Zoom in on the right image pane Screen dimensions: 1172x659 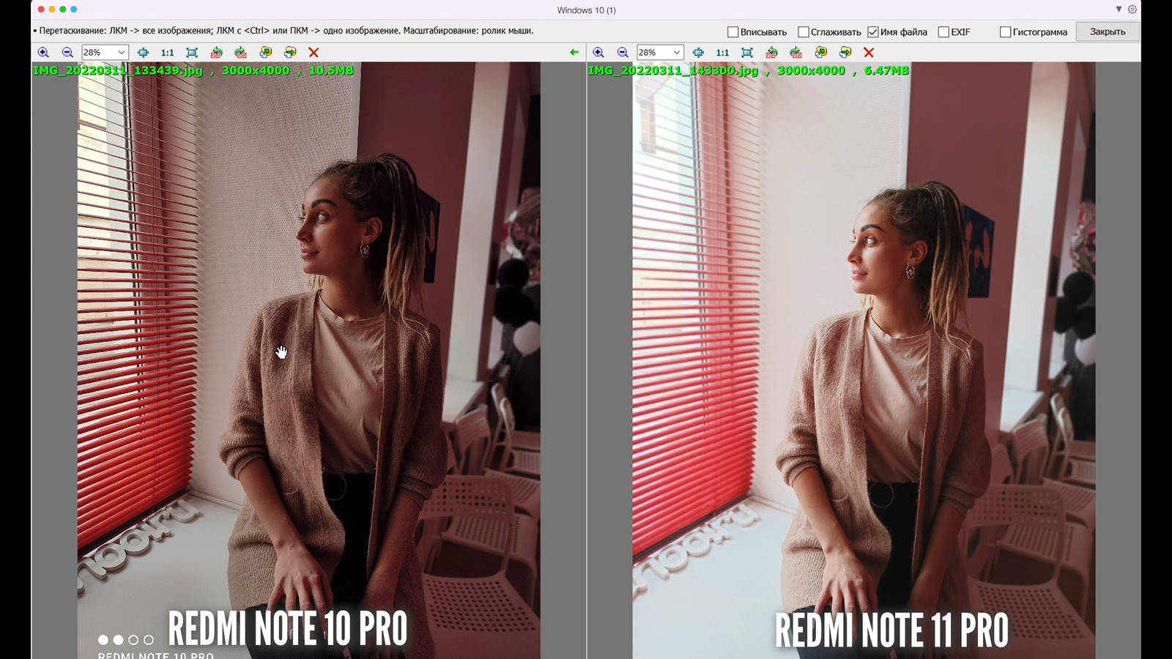pos(598,53)
